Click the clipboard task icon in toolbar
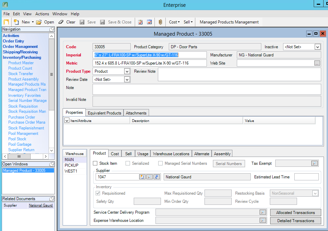This screenshot has width=328, height=231. pos(140,22)
